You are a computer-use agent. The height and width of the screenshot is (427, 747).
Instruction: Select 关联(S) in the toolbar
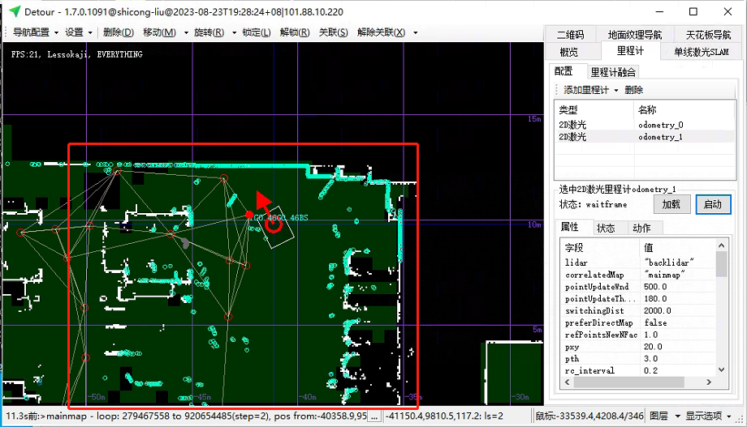[x=333, y=32]
